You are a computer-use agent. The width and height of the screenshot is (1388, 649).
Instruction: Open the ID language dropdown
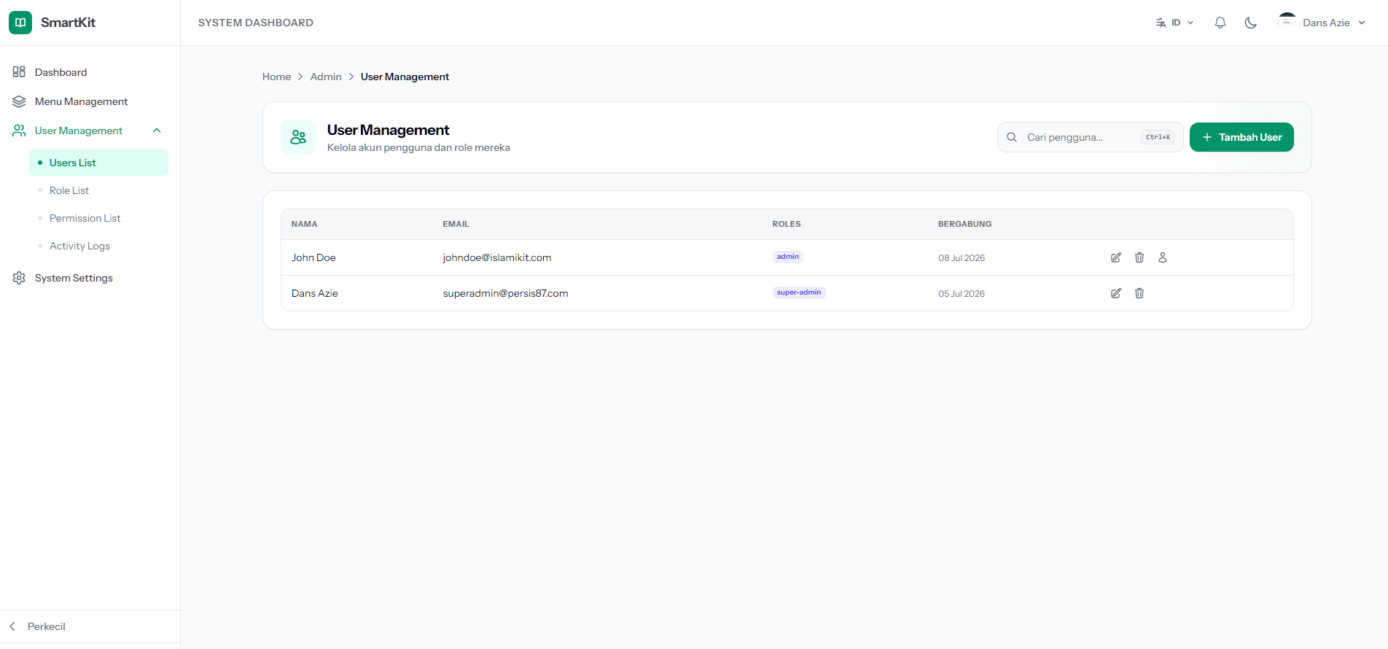pyautogui.click(x=1174, y=23)
